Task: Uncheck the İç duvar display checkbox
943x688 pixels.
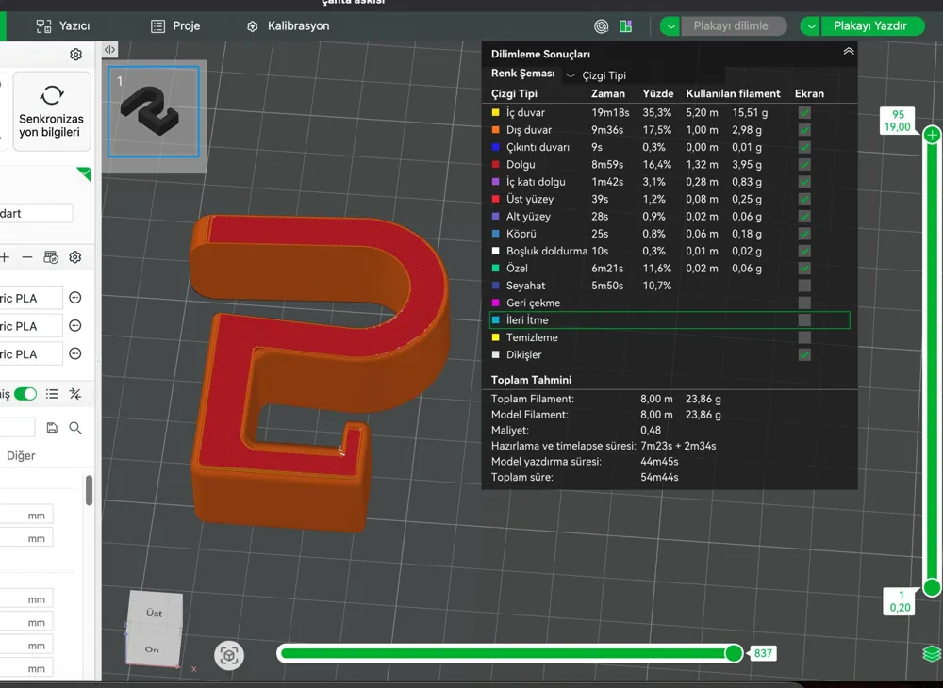Action: [x=804, y=112]
